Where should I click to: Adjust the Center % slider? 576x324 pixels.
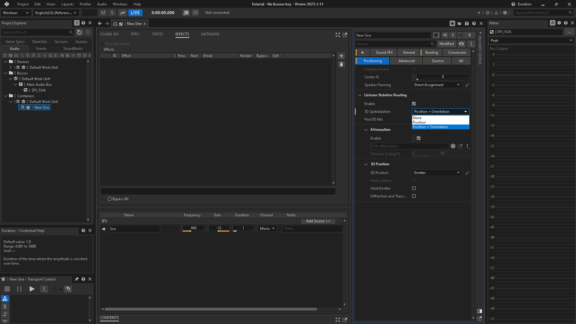pyautogui.click(x=443, y=77)
